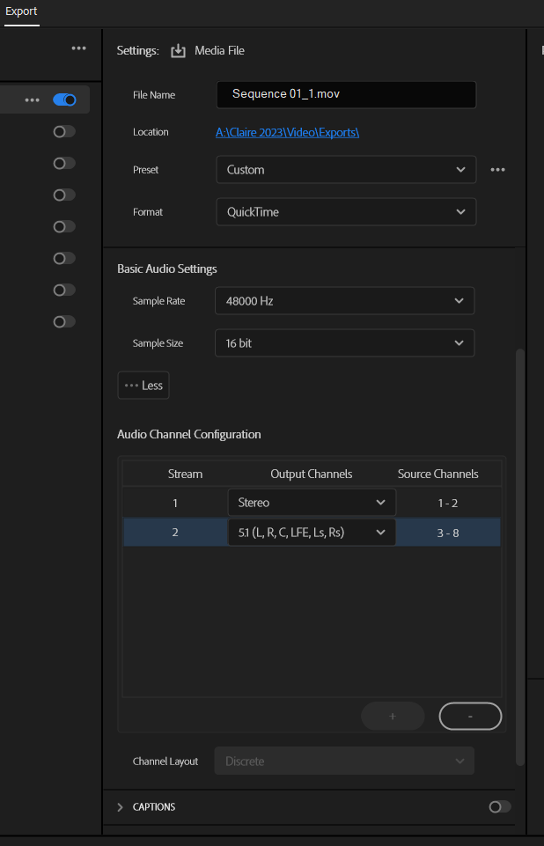Open the export location path link

tap(287, 132)
